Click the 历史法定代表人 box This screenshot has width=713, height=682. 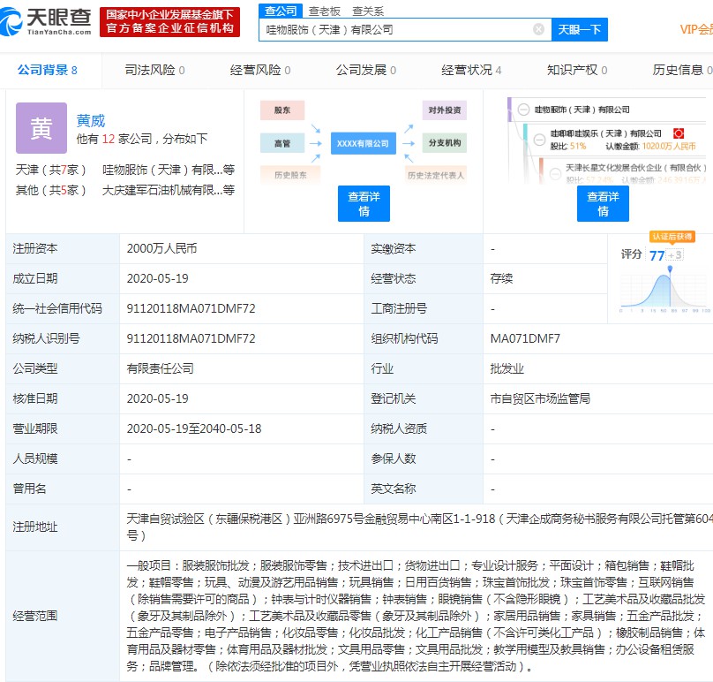(x=436, y=175)
